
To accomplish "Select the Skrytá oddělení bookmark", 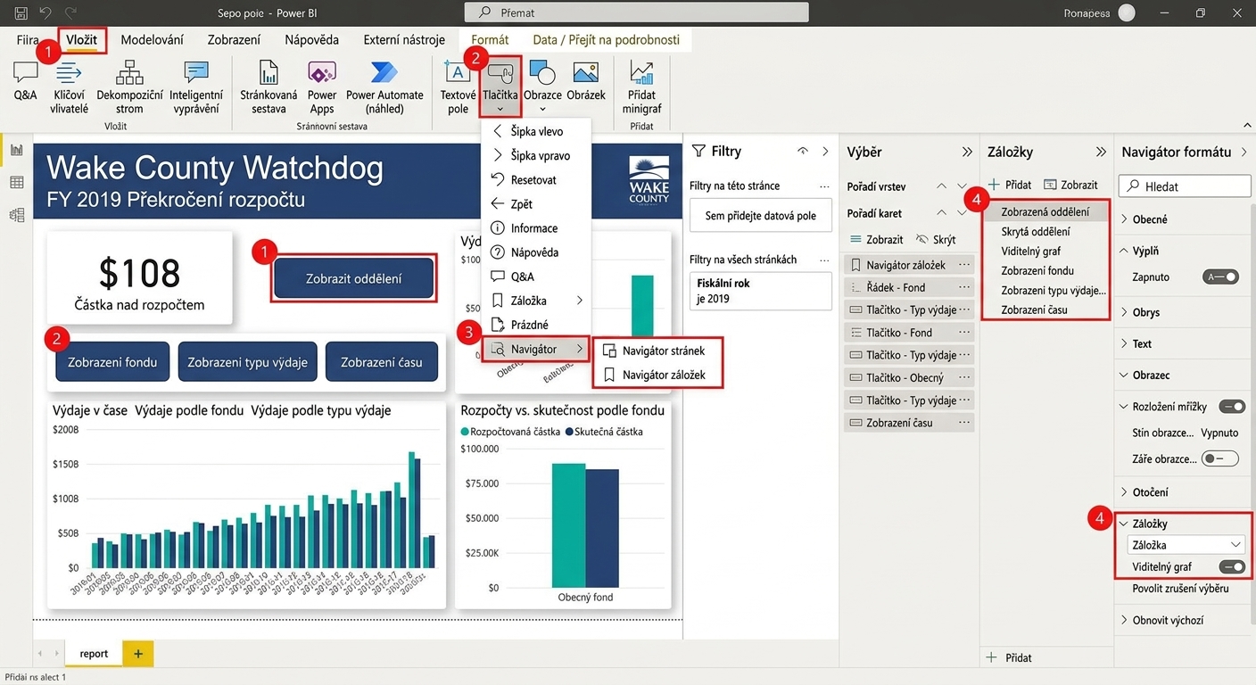I will click(1037, 232).
